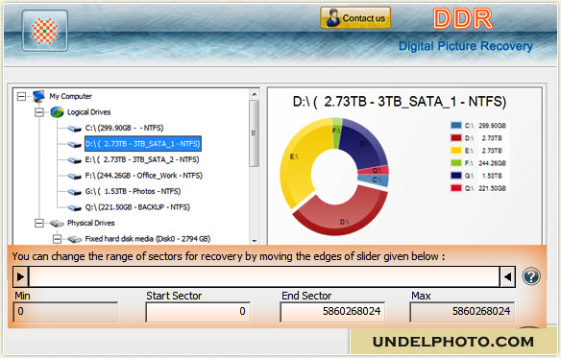The height and width of the screenshot is (358, 561).
Task: Click the Digital Picture Recovery text
Action: pos(466,46)
